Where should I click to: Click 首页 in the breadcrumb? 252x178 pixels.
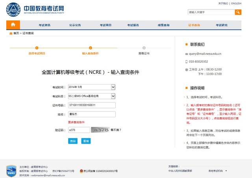pos(16,33)
